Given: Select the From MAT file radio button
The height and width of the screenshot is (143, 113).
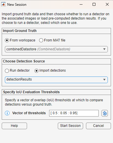Looking at the screenshot, I should [41, 40].
